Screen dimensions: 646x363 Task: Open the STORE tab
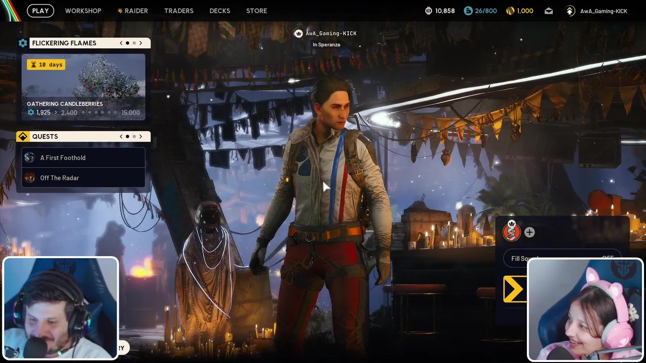pyautogui.click(x=256, y=11)
